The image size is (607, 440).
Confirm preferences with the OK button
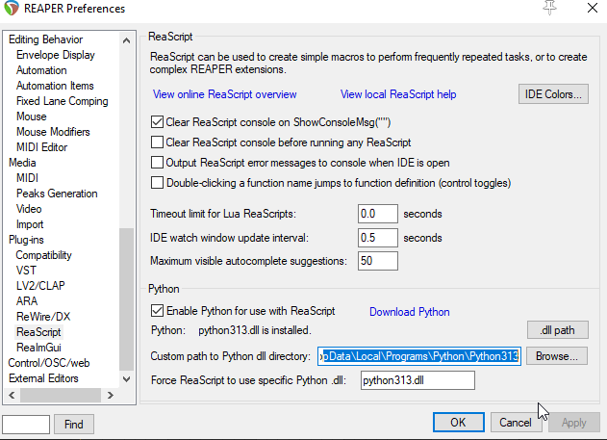[x=458, y=422]
